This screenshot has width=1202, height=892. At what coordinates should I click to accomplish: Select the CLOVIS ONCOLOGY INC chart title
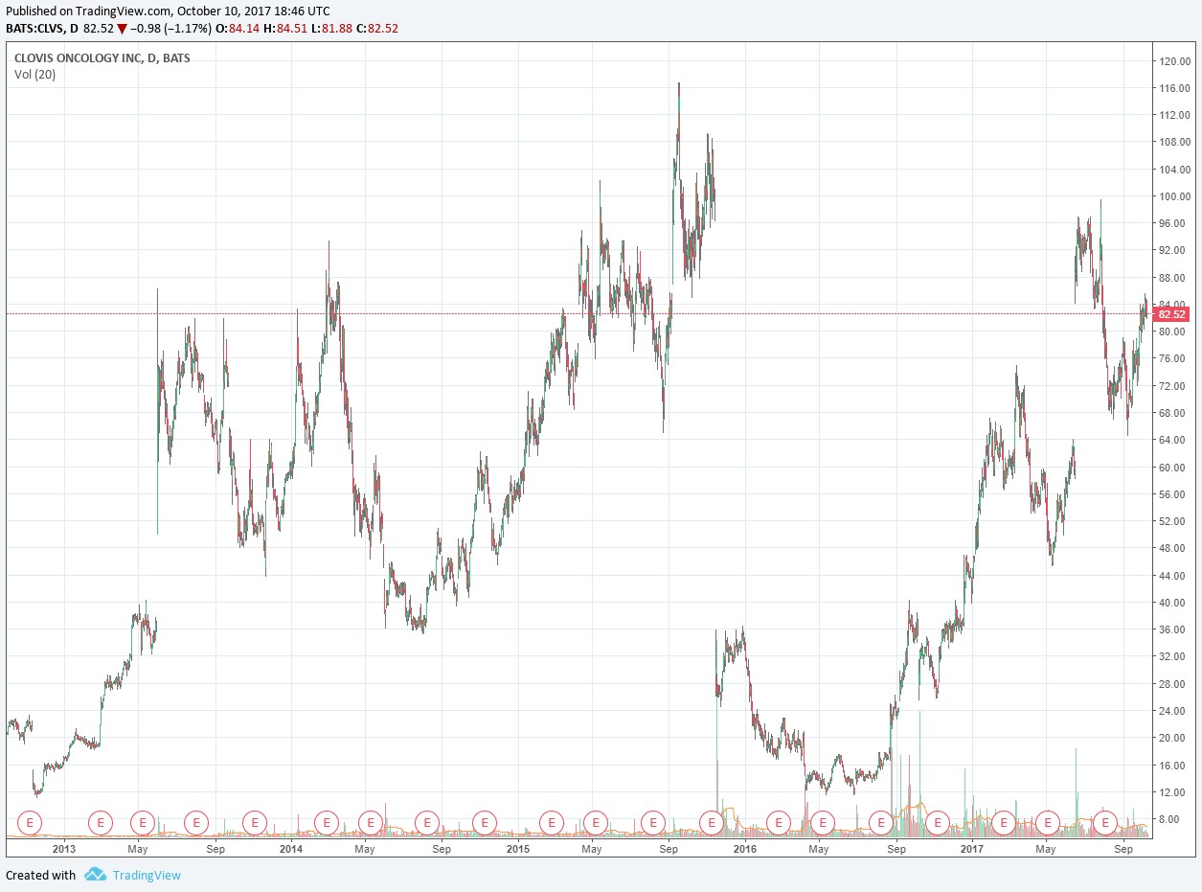pos(102,58)
